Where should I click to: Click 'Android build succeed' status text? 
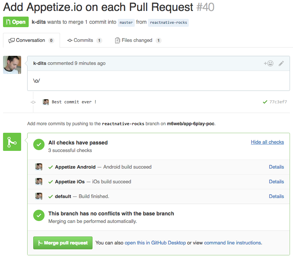click(127, 167)
